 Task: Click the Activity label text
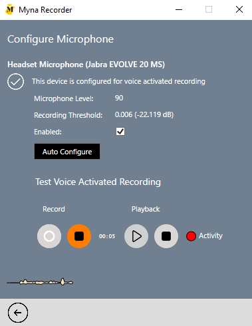[211, 236]
